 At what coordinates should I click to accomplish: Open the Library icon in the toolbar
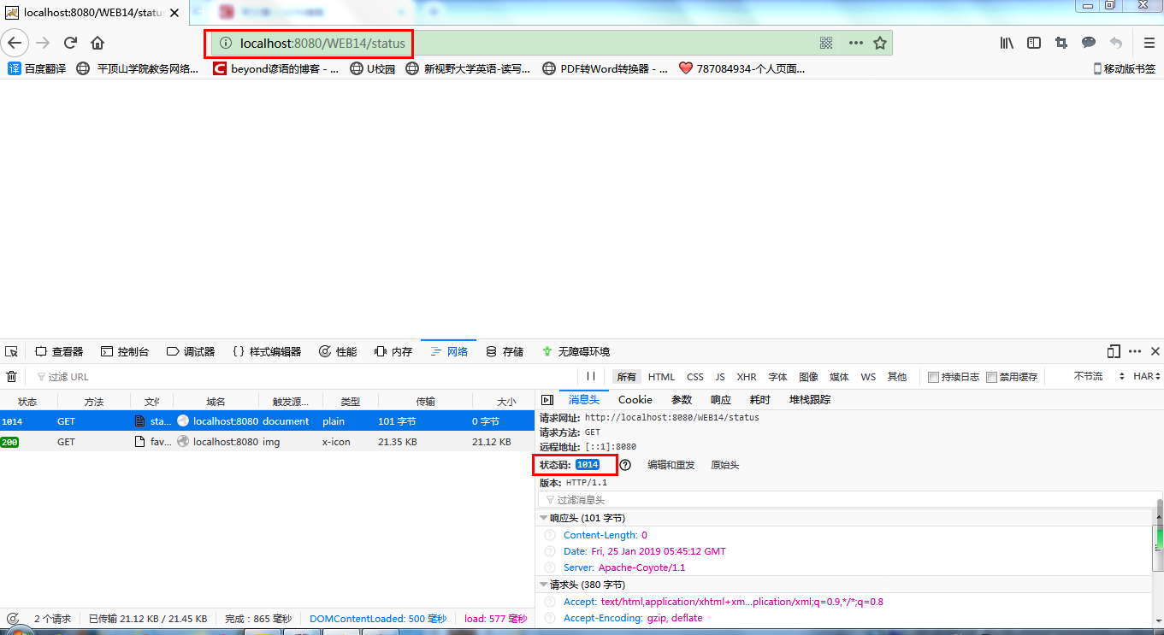point(1007,43)
